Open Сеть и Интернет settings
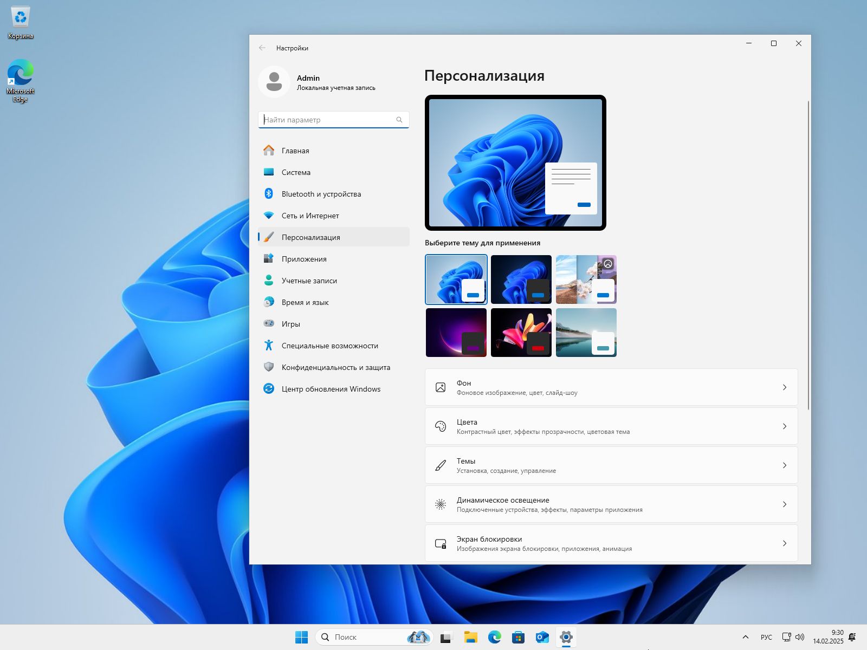This screenshot has width=867, height=650. click(x=310, y=216)
